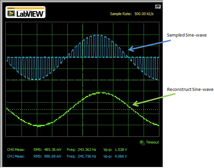Click the Reconstruct Sine-wave annotation text

(x=190, y=90)
